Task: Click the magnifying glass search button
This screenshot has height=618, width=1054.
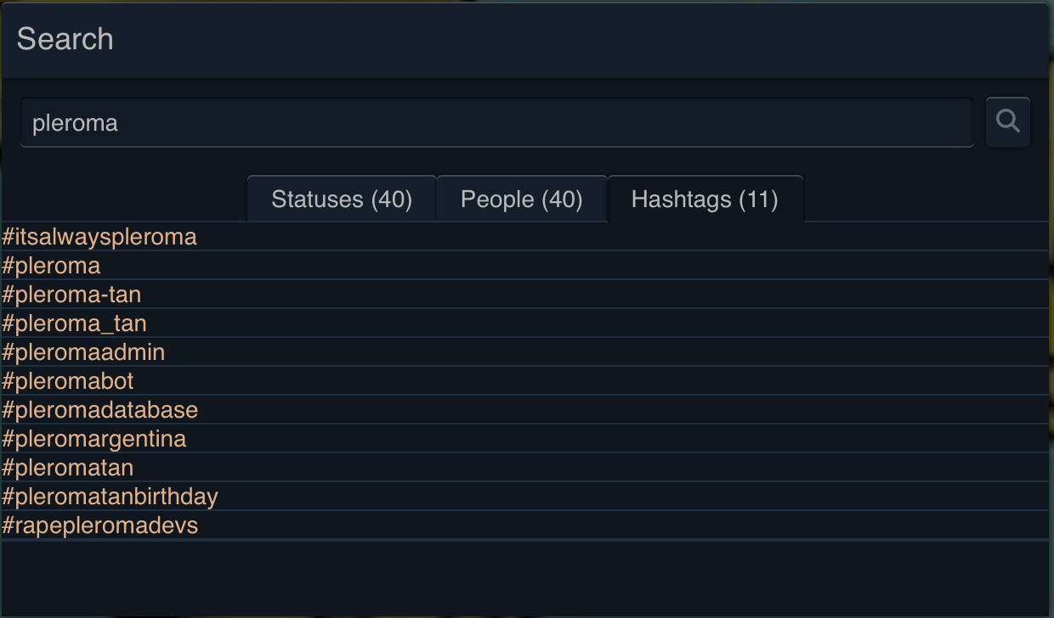Action: pos(1008,122)
